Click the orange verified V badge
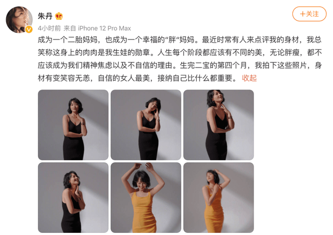 point(29,29)
